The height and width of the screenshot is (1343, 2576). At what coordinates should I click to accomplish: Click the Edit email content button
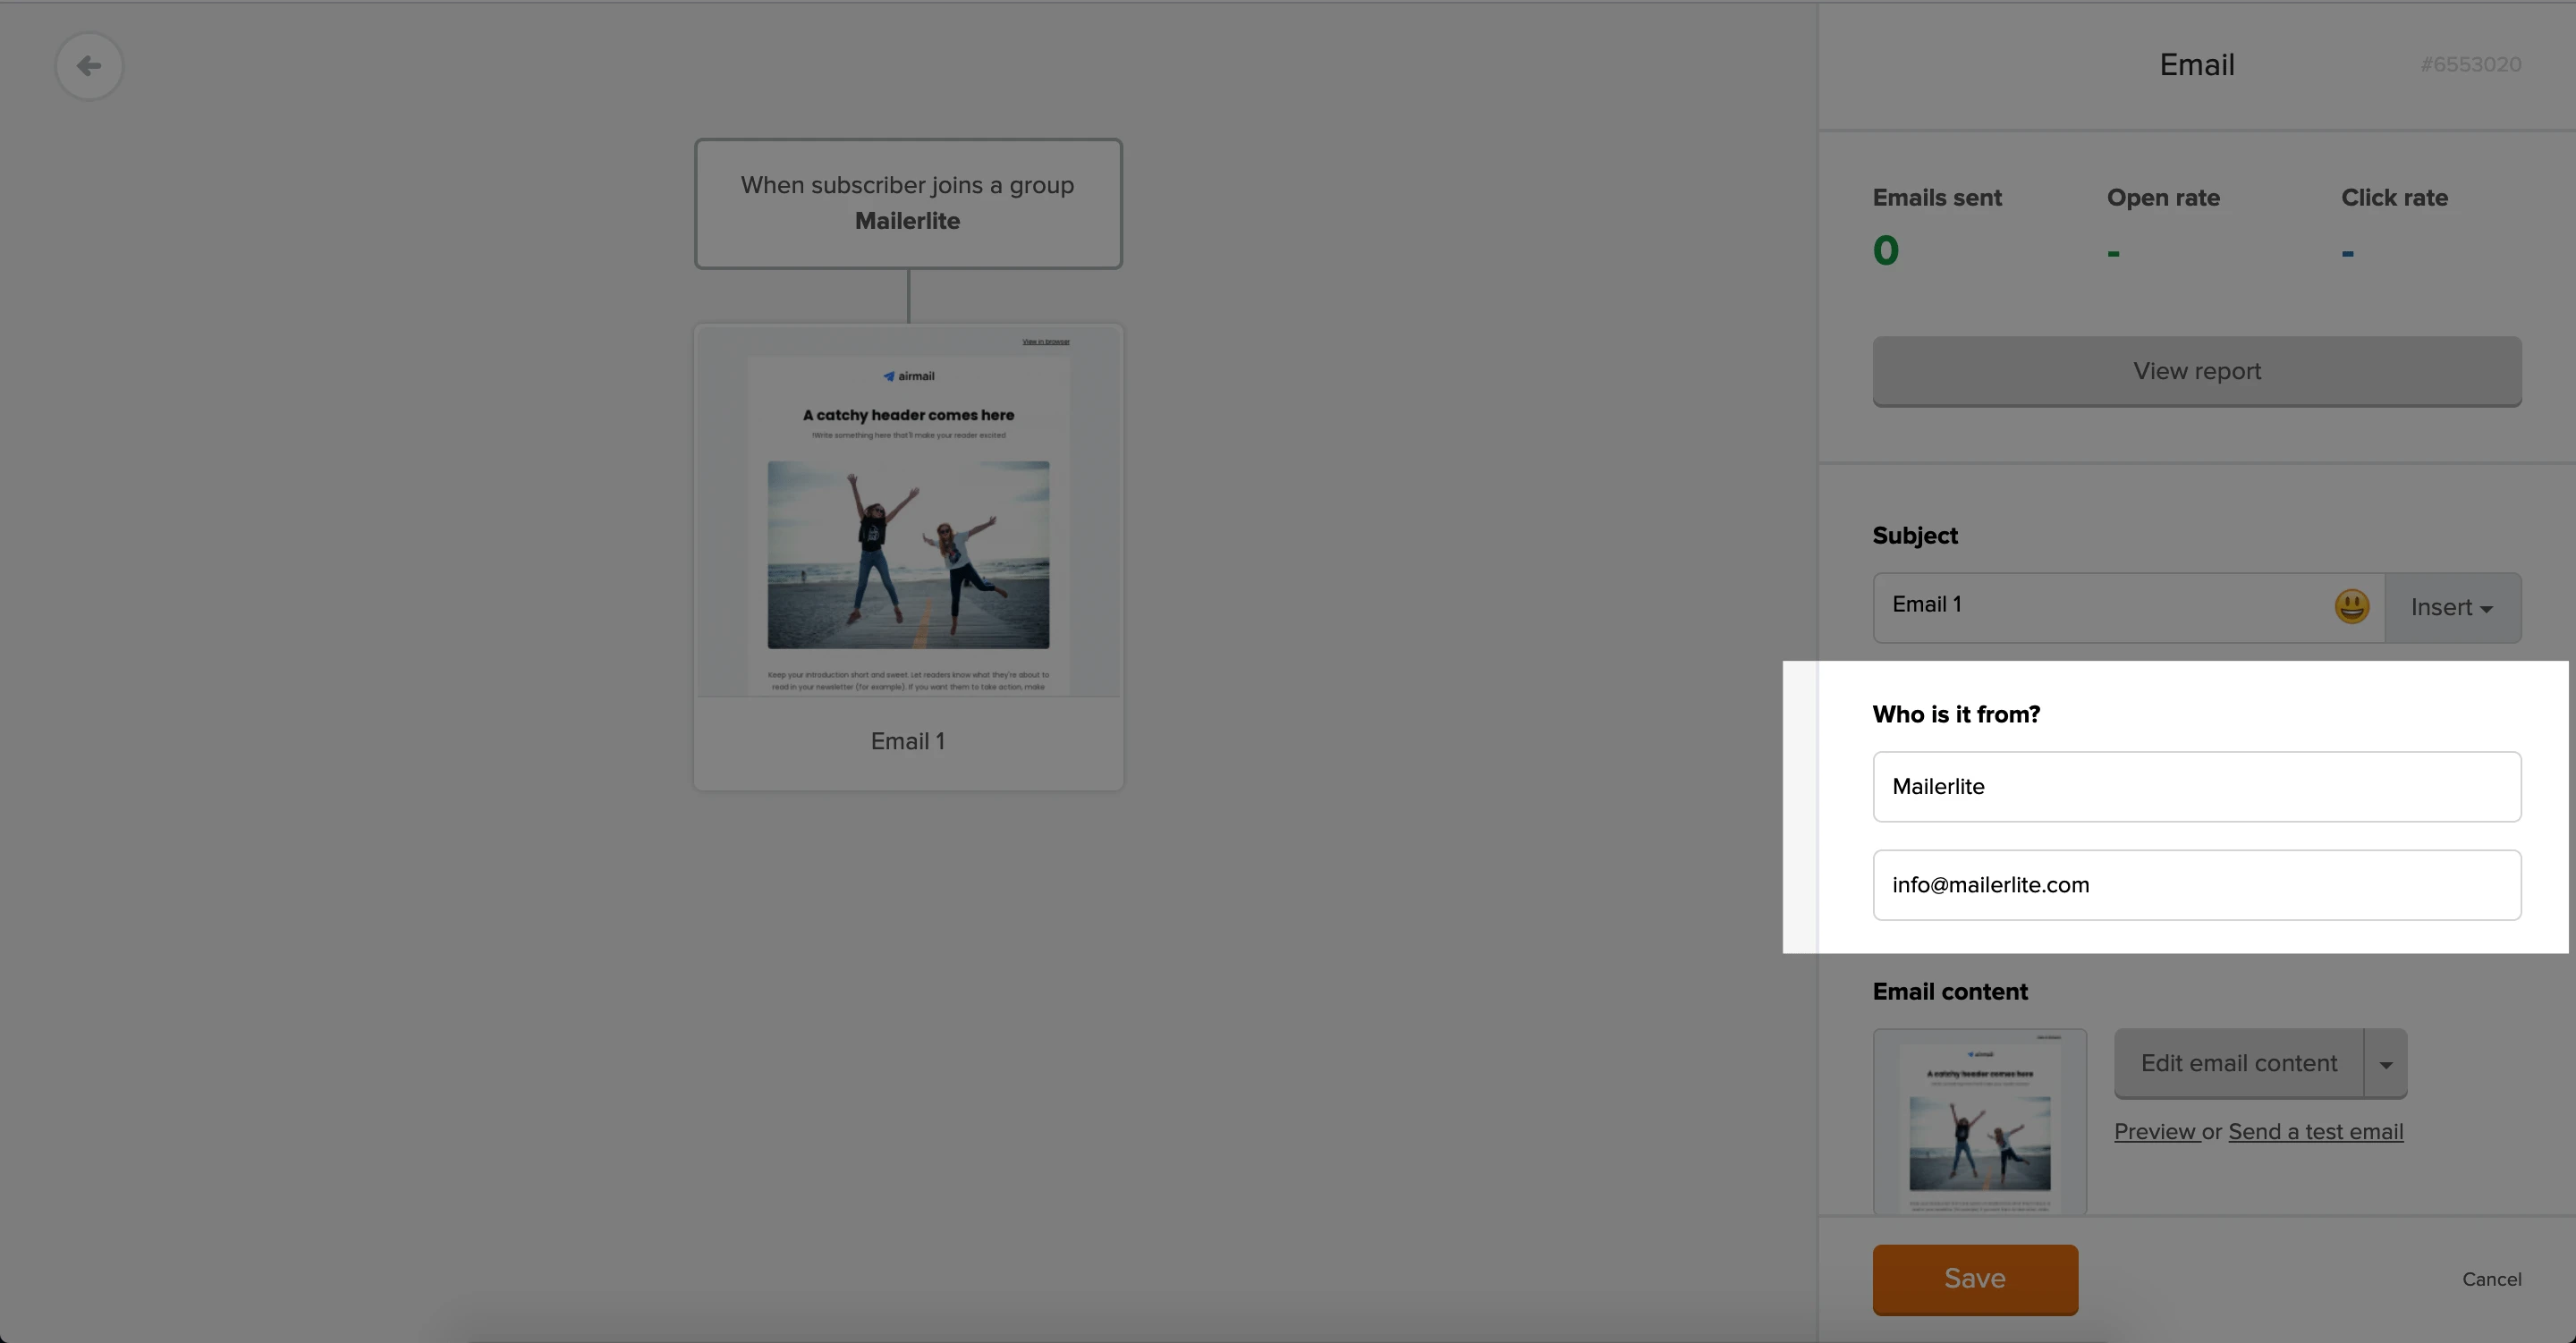[x=2238, y=1063]
